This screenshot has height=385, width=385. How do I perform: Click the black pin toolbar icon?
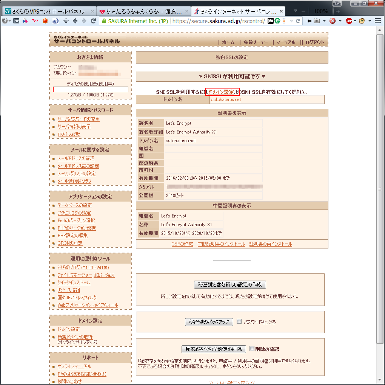coord(309,21)
